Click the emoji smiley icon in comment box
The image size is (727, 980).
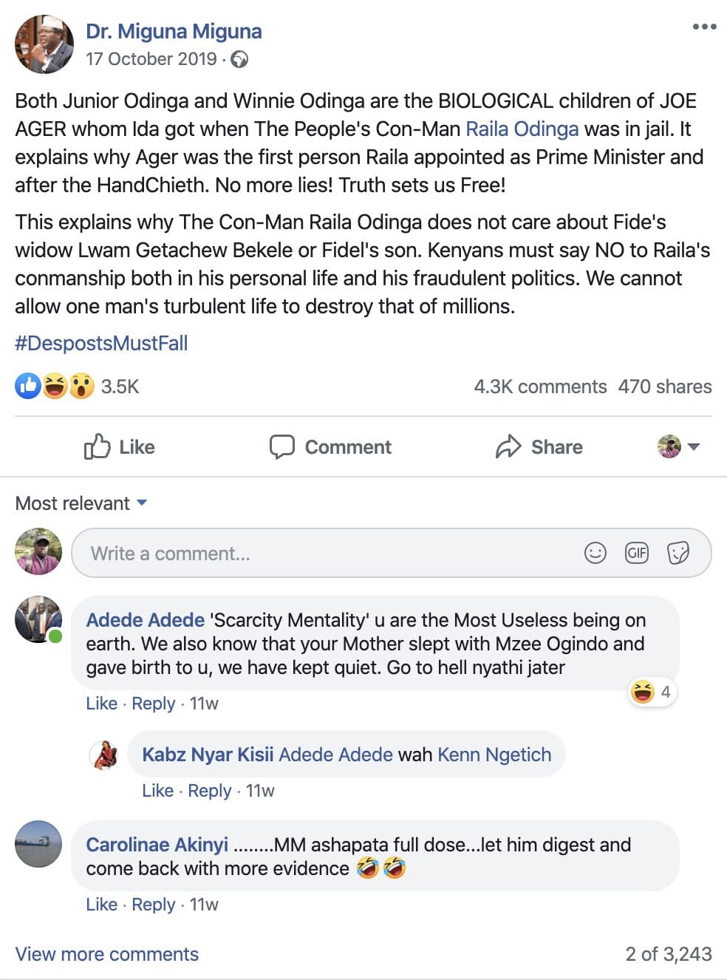coord(595,553)
